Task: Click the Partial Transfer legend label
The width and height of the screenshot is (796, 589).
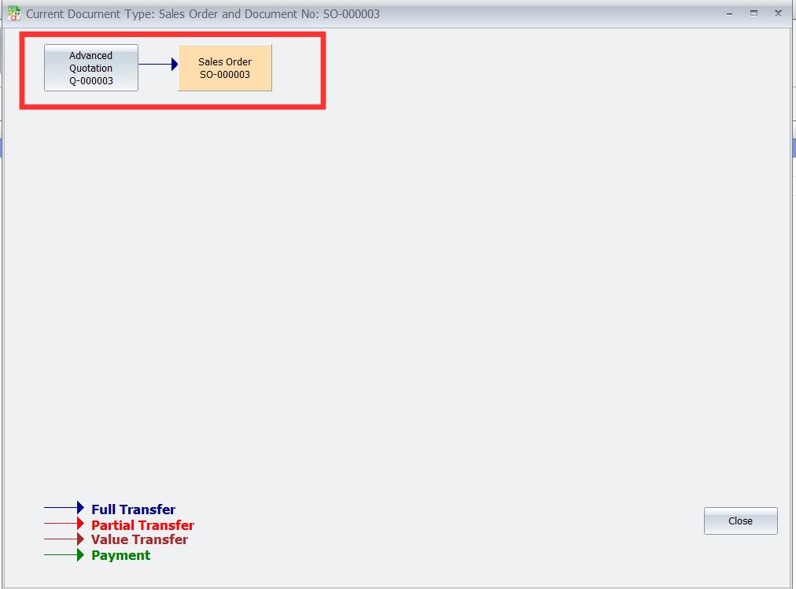Action: [142, 524]
